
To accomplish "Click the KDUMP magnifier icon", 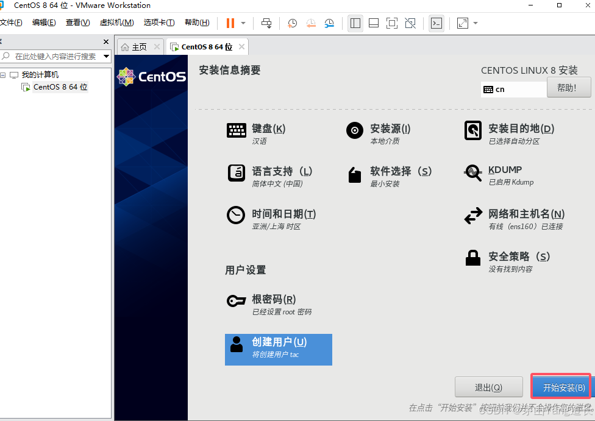I will coord(473,173).
